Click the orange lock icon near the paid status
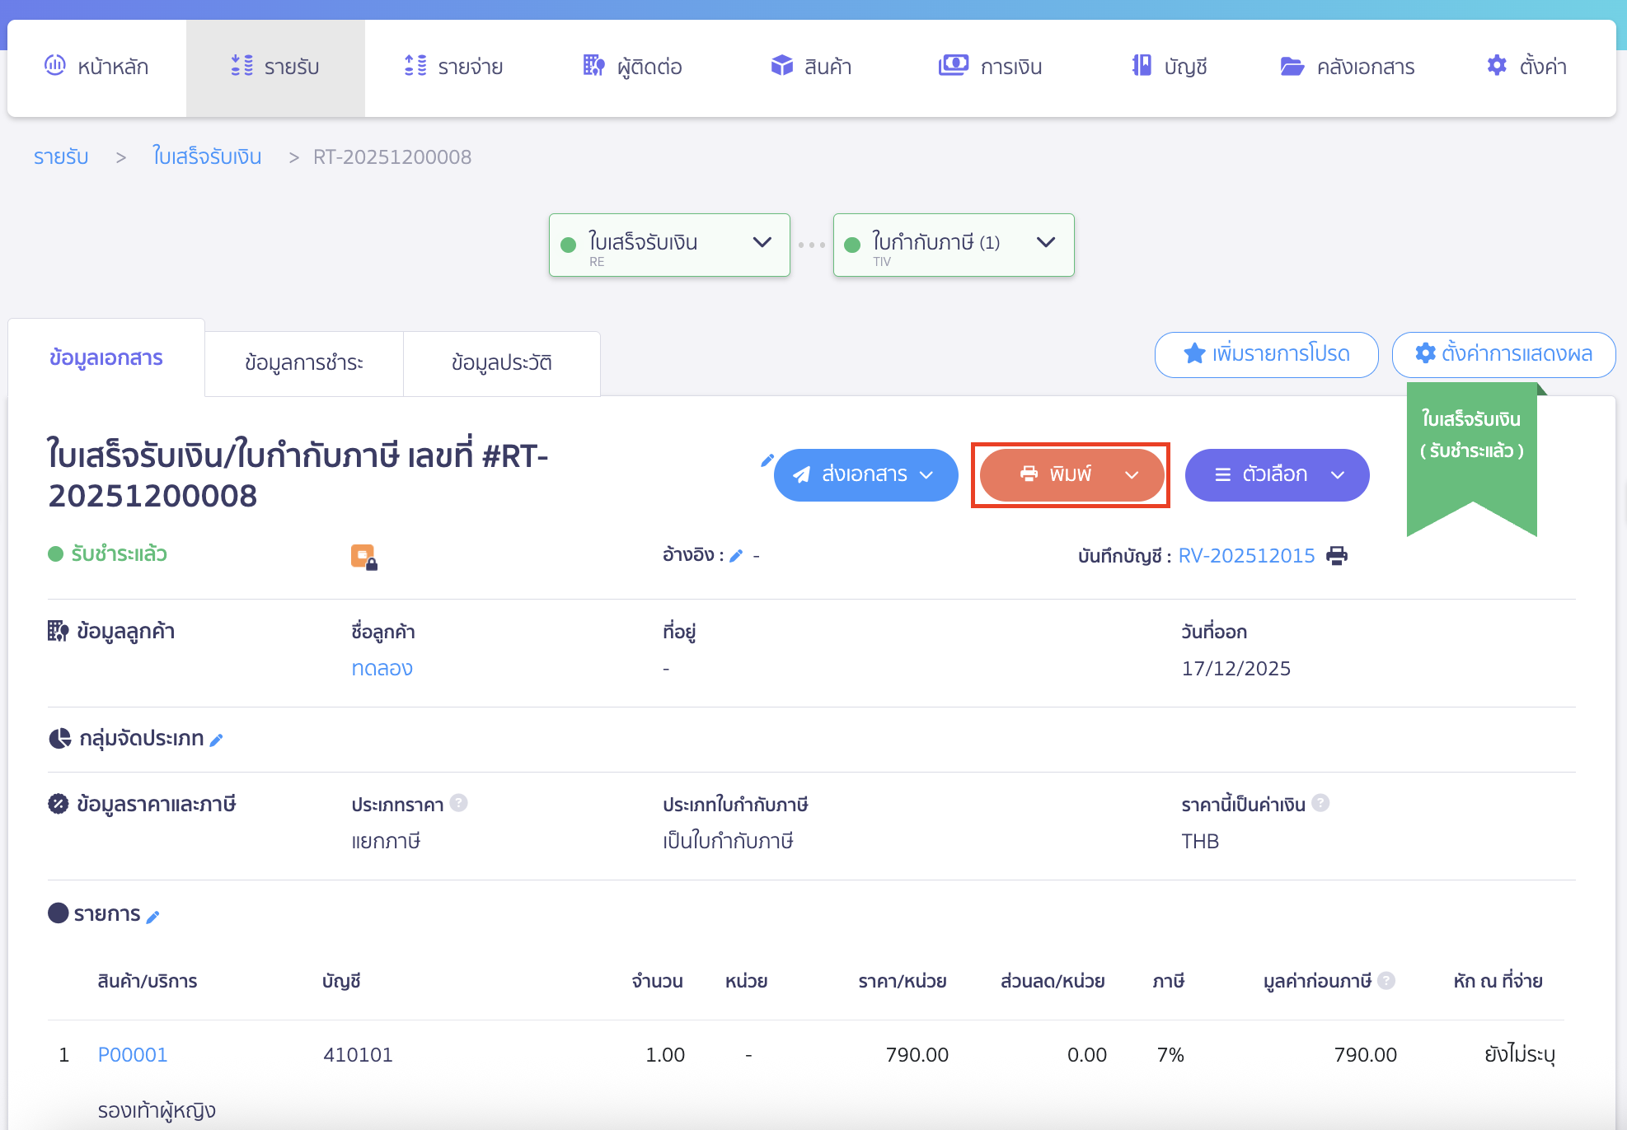Viewport: 1627px width, 1130px height. 363,557
